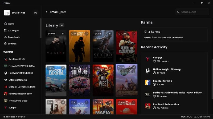Click the Vampyr red Y activity icon
This screenshot has height=119, width=213.
click(x=148, y=59)
